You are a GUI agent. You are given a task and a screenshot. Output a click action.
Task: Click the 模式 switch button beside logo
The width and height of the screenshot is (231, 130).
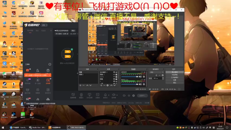[44, 25]
